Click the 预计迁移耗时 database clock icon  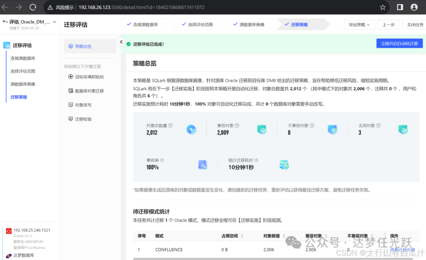click(284, 165)
